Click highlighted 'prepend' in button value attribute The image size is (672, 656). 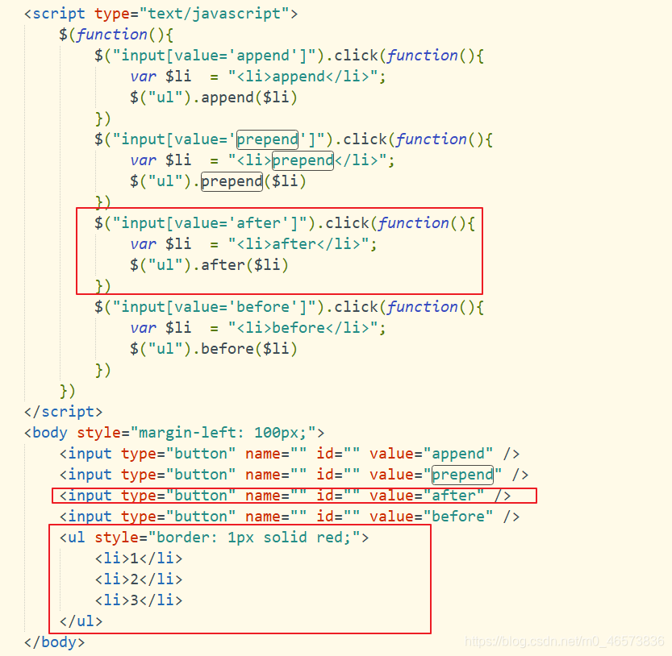click(462, 475)
